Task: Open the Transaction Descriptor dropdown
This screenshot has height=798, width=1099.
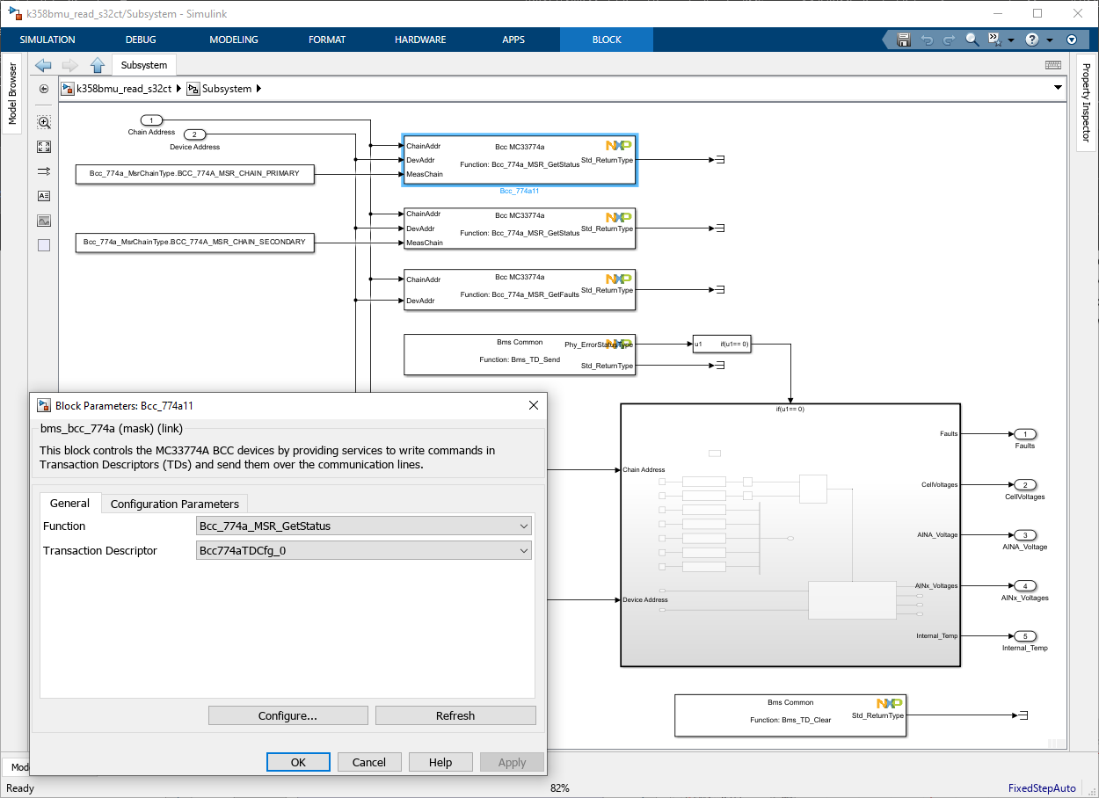Action: [x=524, y=549]
